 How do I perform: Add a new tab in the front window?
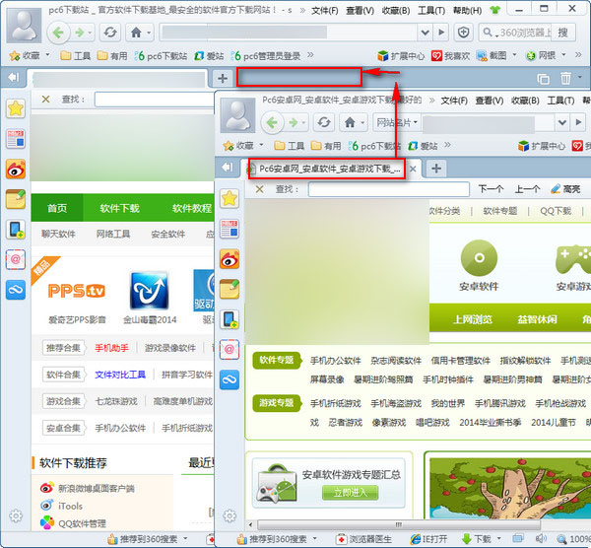[x=436, y=169]
